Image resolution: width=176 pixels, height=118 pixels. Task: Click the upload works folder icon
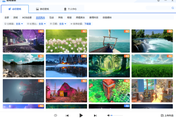tap(162, 115)
